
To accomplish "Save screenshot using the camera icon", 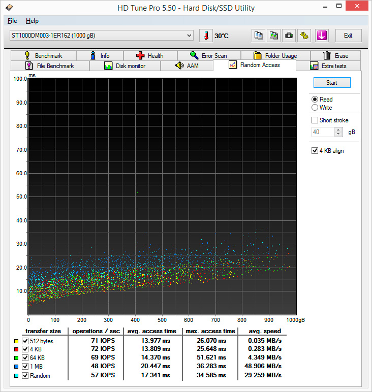I will coord(289,36).
